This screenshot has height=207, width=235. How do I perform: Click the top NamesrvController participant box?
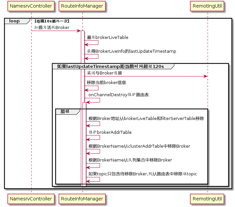pyautogui.click(x=31, y=6)
